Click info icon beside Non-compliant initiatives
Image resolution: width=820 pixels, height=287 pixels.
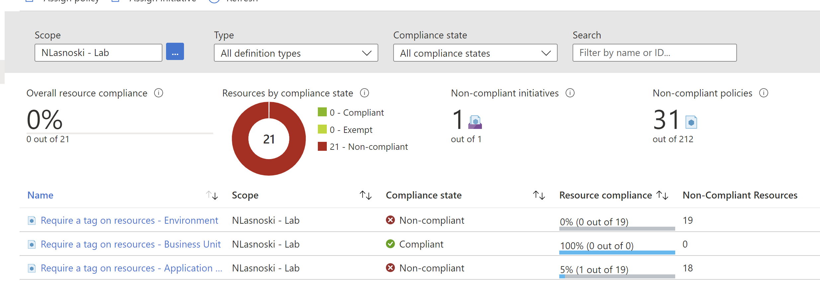[x=570, y=93]
